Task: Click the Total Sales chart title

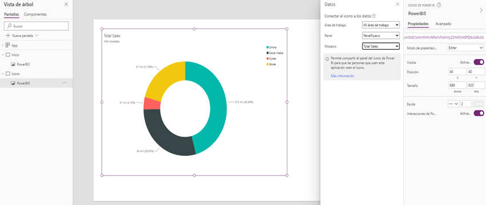Action: tap(112, 36)
